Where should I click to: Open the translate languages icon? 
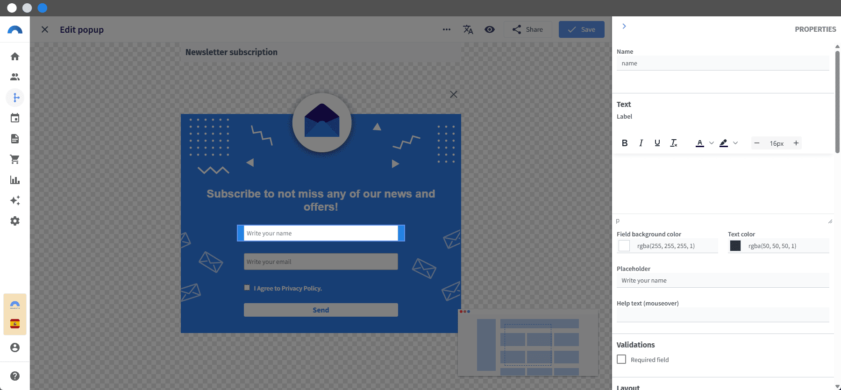pos(468,29)
